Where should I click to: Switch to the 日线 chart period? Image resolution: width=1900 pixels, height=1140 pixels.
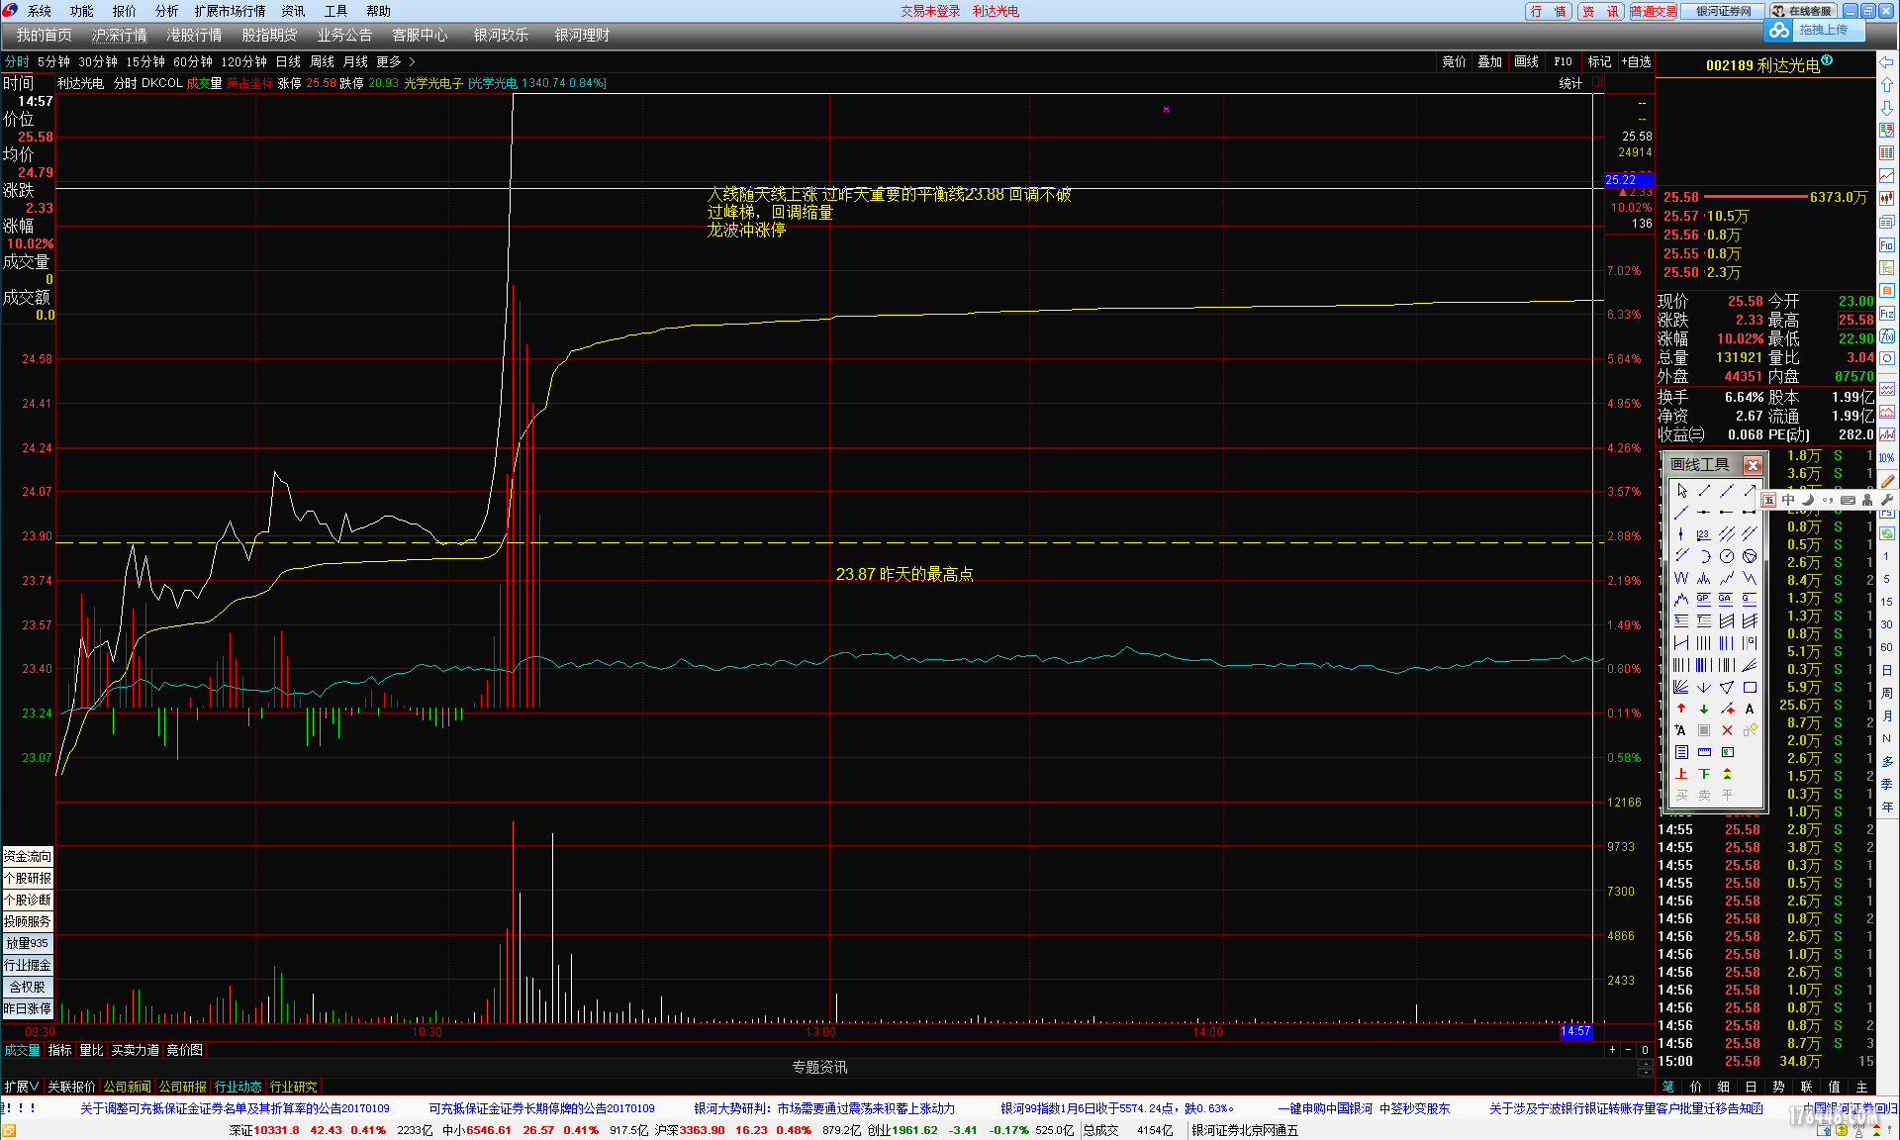click(x=288, y=61)
